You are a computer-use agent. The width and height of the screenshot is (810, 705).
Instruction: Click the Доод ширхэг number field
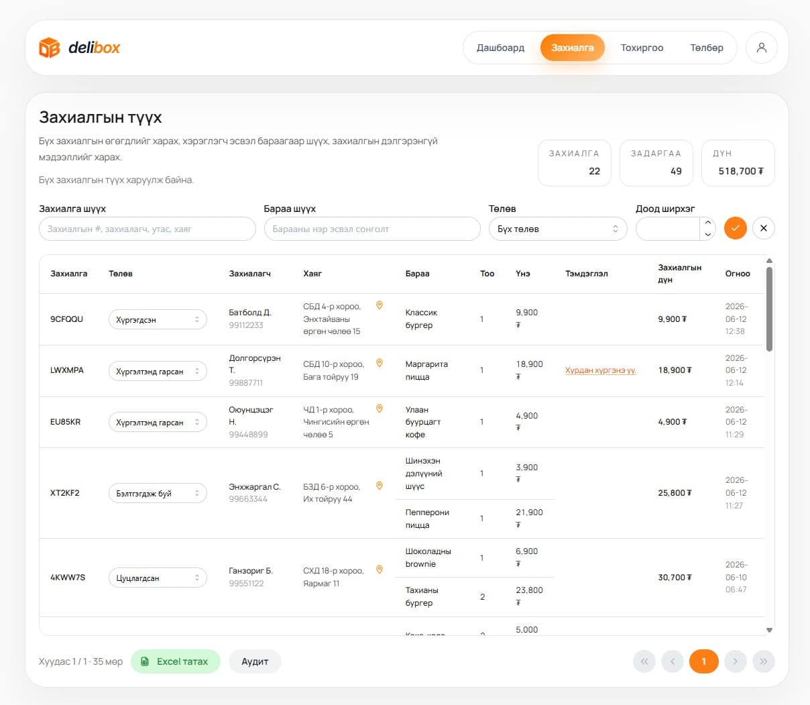pos(668,229)
